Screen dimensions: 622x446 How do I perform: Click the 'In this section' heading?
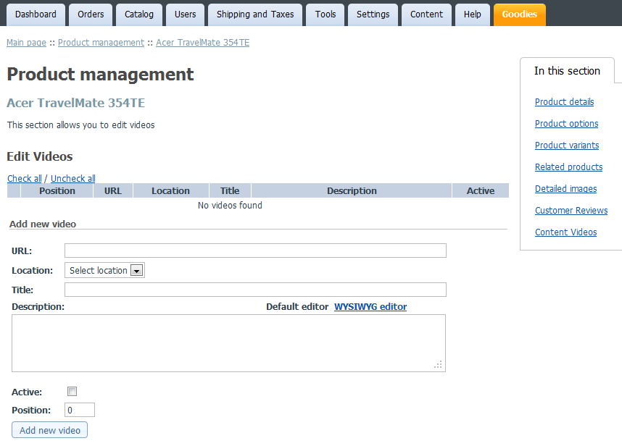point(567,71)
